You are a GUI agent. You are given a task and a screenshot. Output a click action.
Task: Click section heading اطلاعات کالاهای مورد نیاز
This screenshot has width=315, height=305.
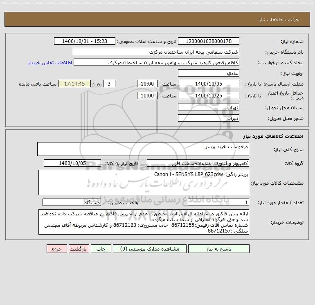tap(273, 136)
